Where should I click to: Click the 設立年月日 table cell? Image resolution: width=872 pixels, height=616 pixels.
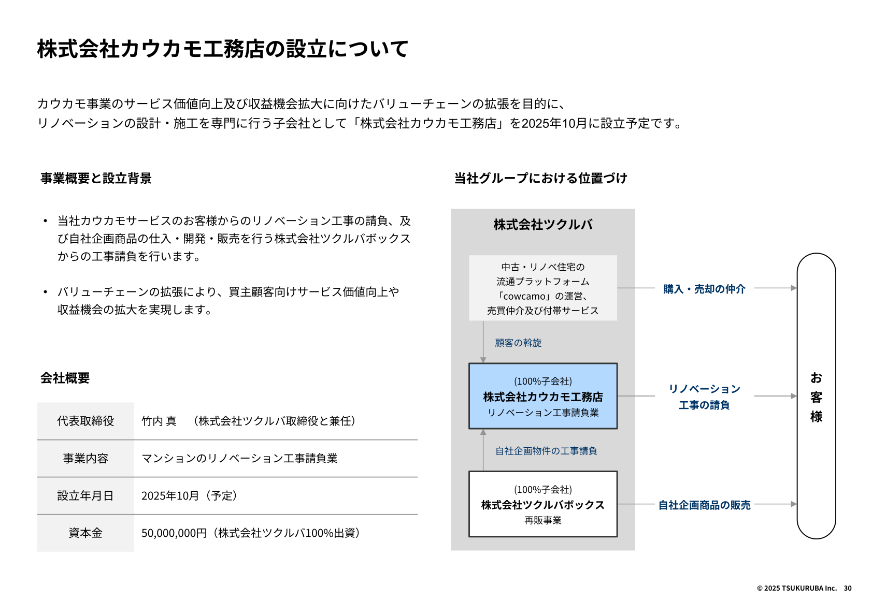[x=85, y=496]
